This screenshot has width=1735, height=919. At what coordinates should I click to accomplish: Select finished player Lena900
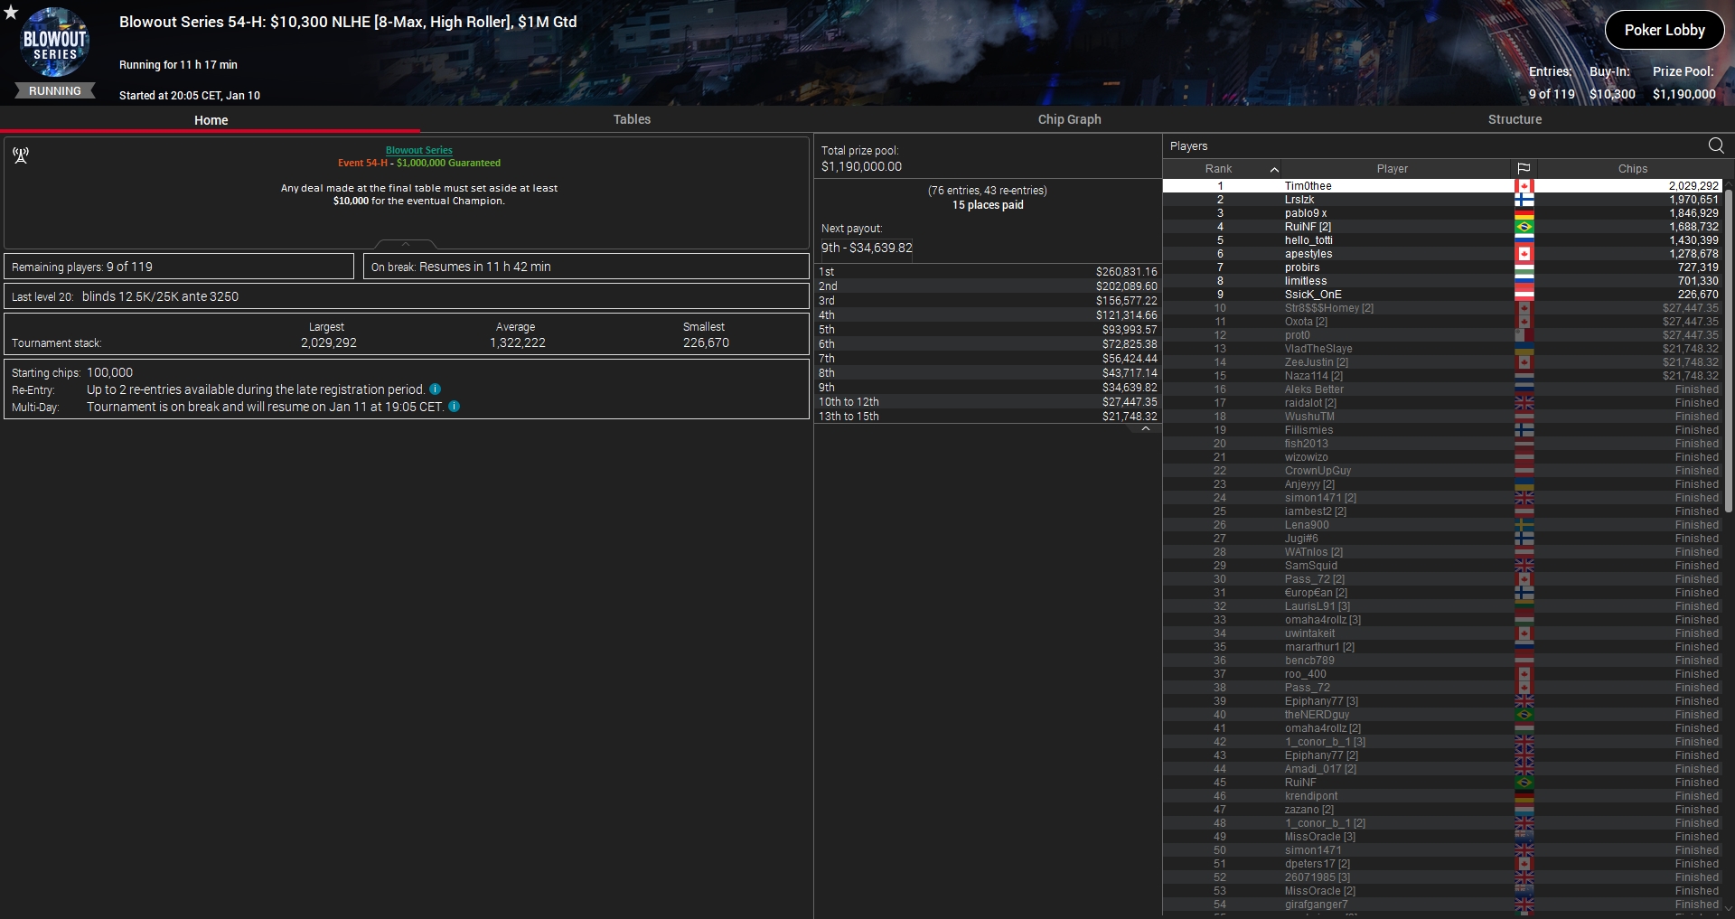click(1443, 525)
